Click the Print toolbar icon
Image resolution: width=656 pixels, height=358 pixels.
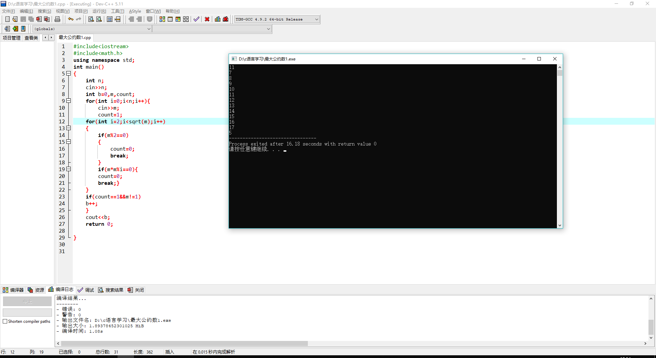pos(57,19)
